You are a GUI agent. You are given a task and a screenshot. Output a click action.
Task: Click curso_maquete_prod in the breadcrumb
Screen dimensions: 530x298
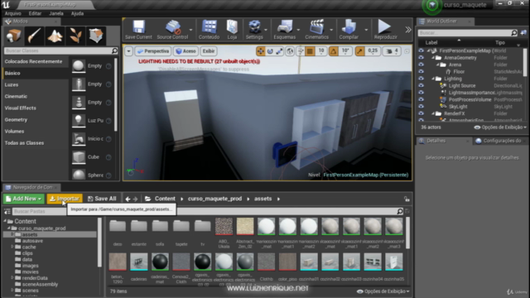pos(214,199)
